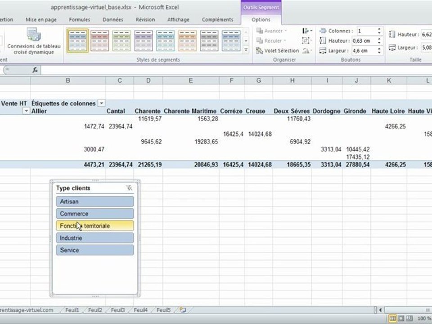Viewport: 432px width, 324px height.
Task: Click the Deux Sèvres value 11760,43
Action: point(299,119)
